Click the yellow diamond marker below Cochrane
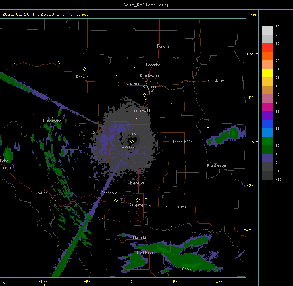This screenshot has width=293, height=286. [116, 200]
